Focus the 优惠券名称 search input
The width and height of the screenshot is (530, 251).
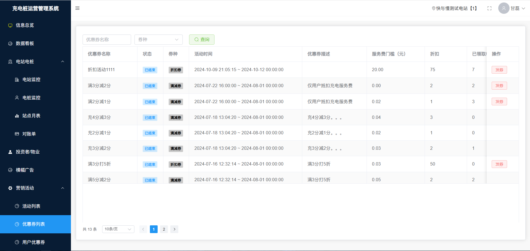[107, 39]
